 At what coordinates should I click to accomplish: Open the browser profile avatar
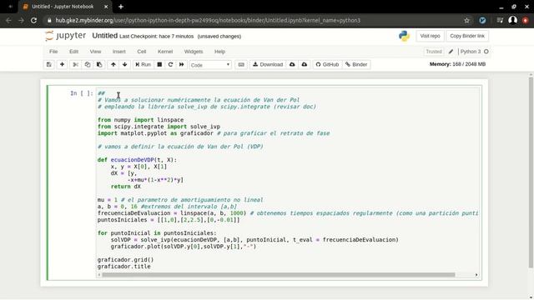[x=512, y=20]
